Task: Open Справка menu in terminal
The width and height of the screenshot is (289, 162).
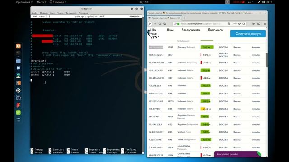Action: click(83, 13)
